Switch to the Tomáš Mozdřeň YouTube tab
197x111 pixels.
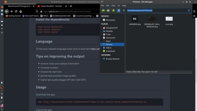pyautogui.click(x=51, y=6)
